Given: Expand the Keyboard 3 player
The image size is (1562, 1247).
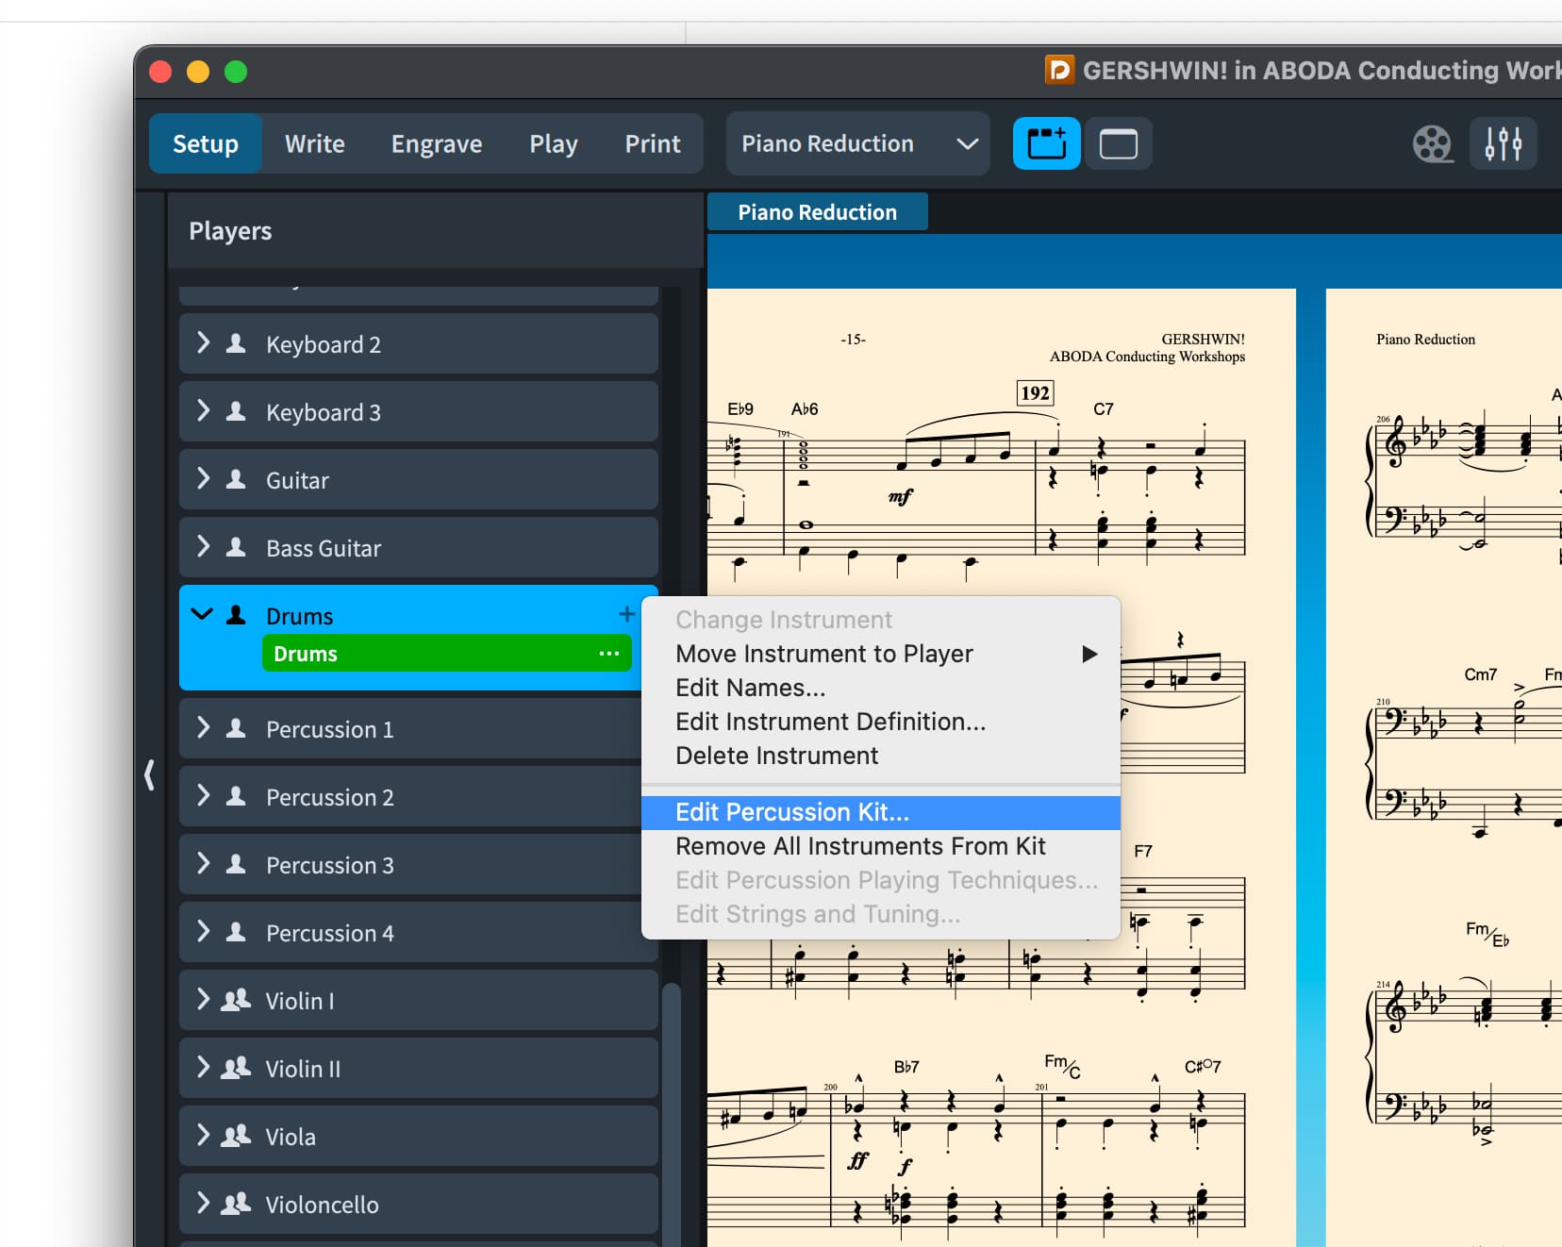Looking at the screenshot, I should click(203, 411).
